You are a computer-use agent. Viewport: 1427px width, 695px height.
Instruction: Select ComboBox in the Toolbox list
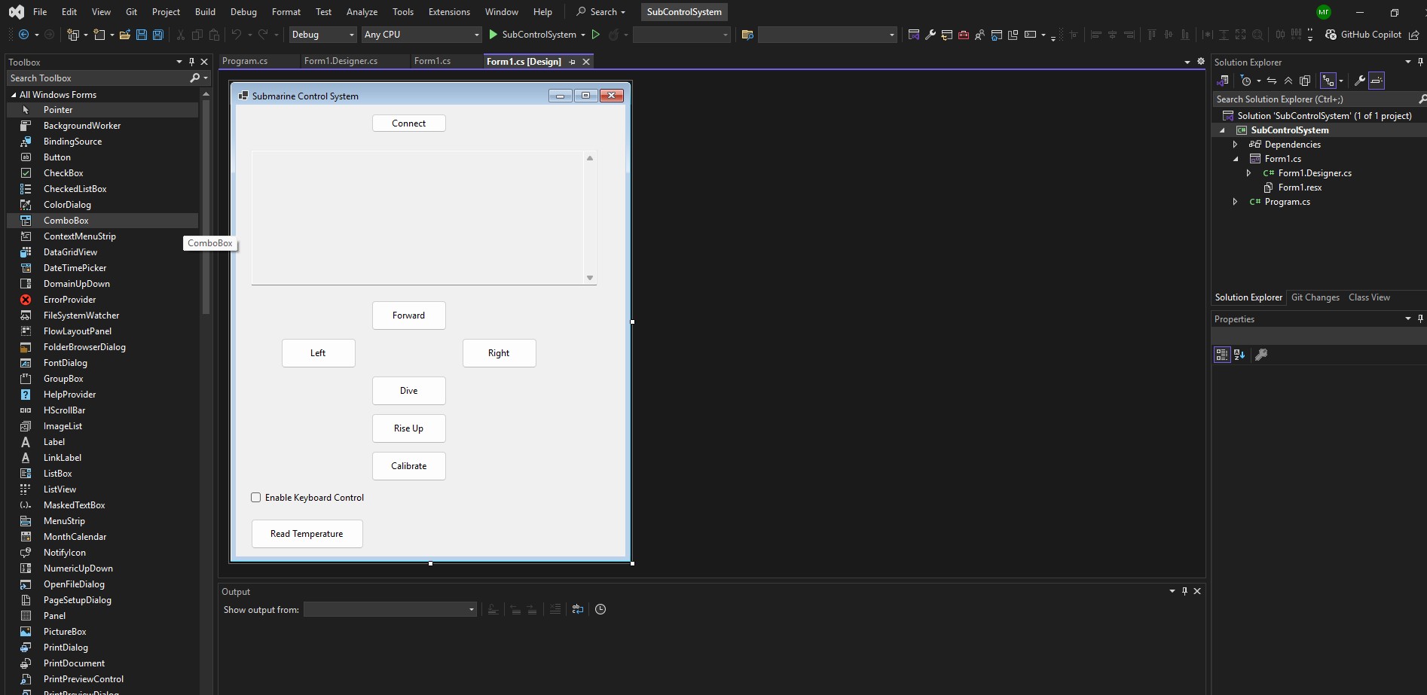pos(102,221)
